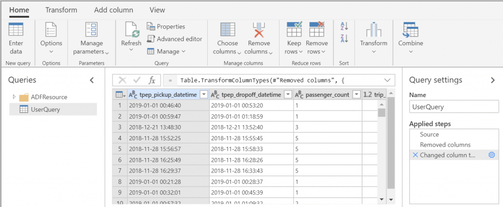Select the passenger_count column header
503x207 pixels.
(x=328, y=95)
